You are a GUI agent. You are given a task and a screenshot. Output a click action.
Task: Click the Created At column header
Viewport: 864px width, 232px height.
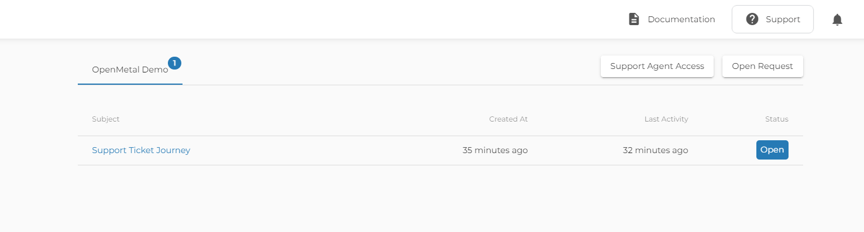tap(508, 119)
